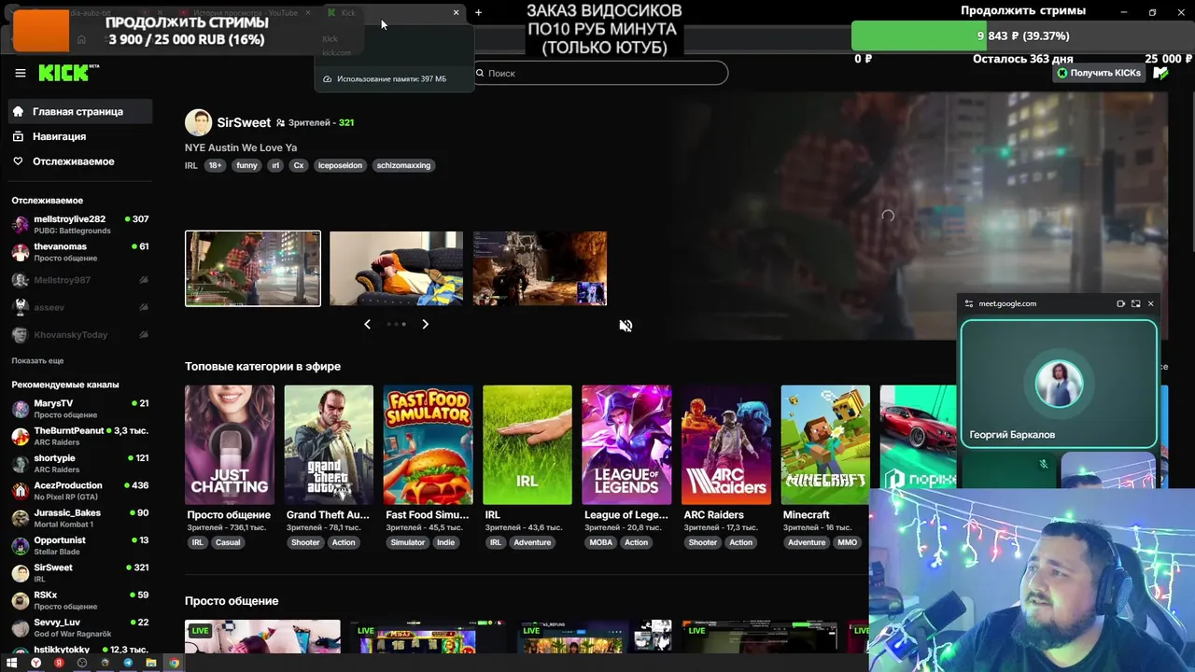This screenshot has height=672, width=1195.
Task: Open a new browser tab
Action: (478, 12)
